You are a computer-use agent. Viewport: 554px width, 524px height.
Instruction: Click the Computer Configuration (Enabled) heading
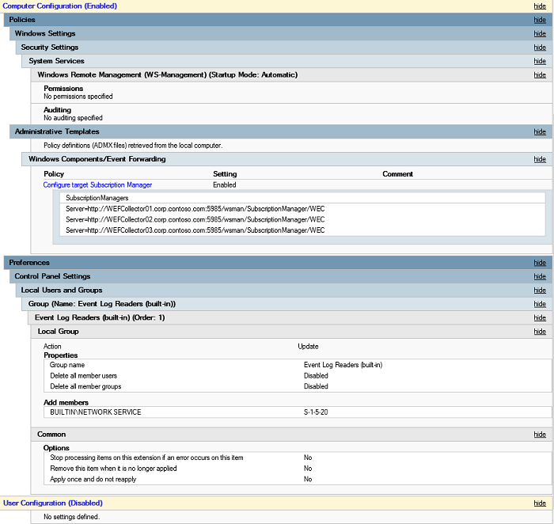60,6
